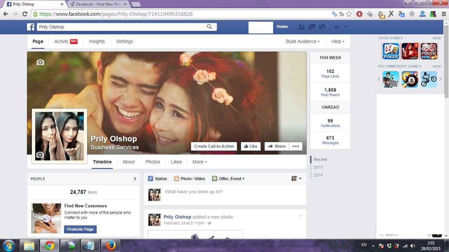Expand the People section arrow

tap(135, 179)
